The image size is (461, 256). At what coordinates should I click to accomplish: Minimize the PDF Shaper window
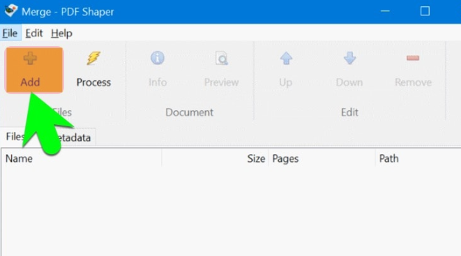(x=385, y=11)
